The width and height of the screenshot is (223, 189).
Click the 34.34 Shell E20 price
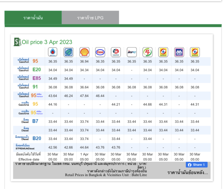(x=84, y=70)
